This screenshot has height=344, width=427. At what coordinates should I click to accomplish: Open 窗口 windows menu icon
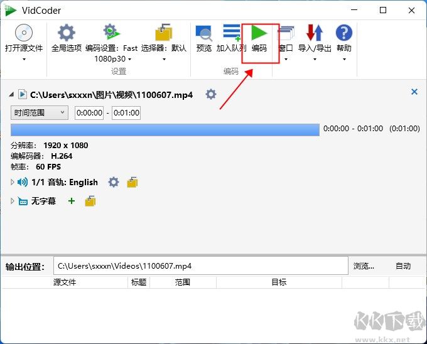point(286,33)
